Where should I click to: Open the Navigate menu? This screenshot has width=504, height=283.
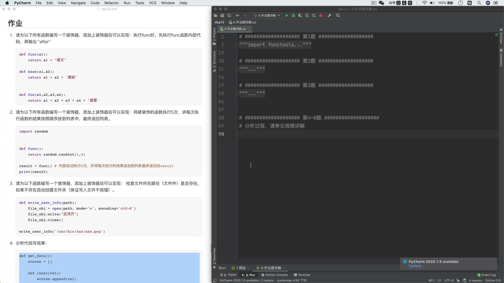pyautogui.click(x=78, y=3)
